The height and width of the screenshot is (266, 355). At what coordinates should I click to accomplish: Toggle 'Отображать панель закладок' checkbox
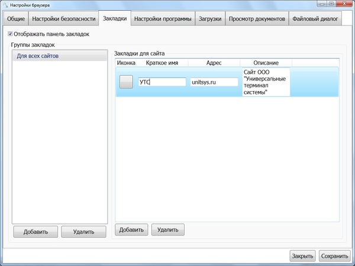tap(10, 34)
